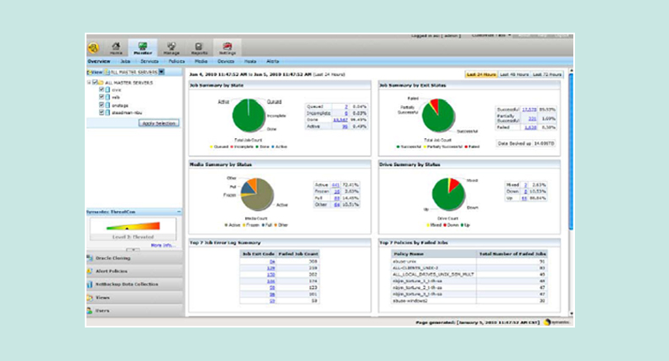The height and width of the screenshot is (361, 669).
Task: Open the Customize Tabs dropdown
Action: coord(492,36)
